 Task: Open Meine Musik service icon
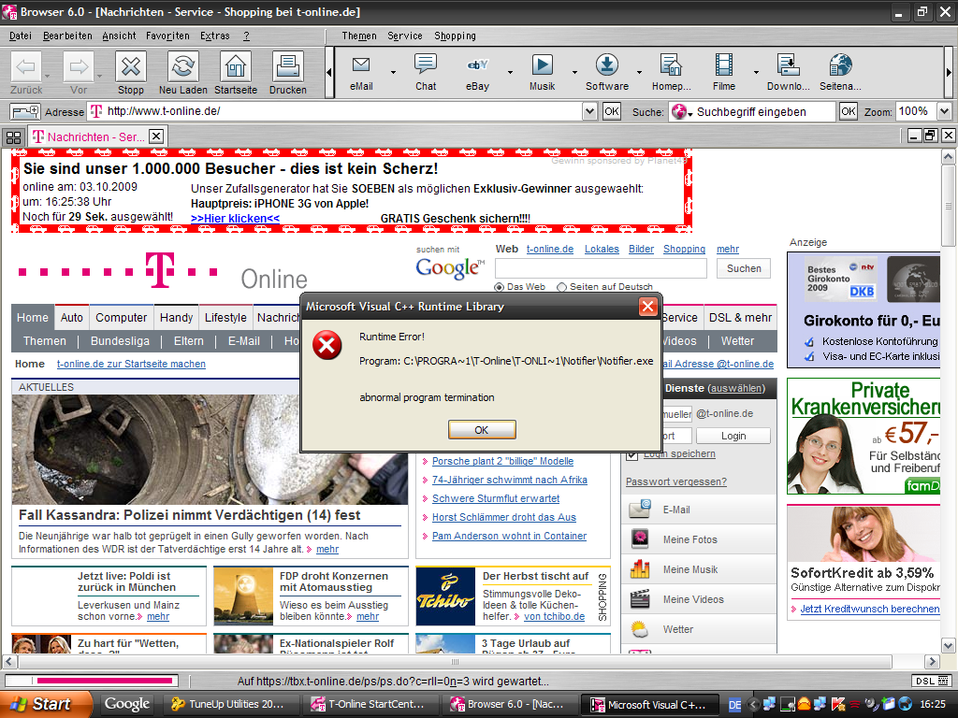click(640, 569)
